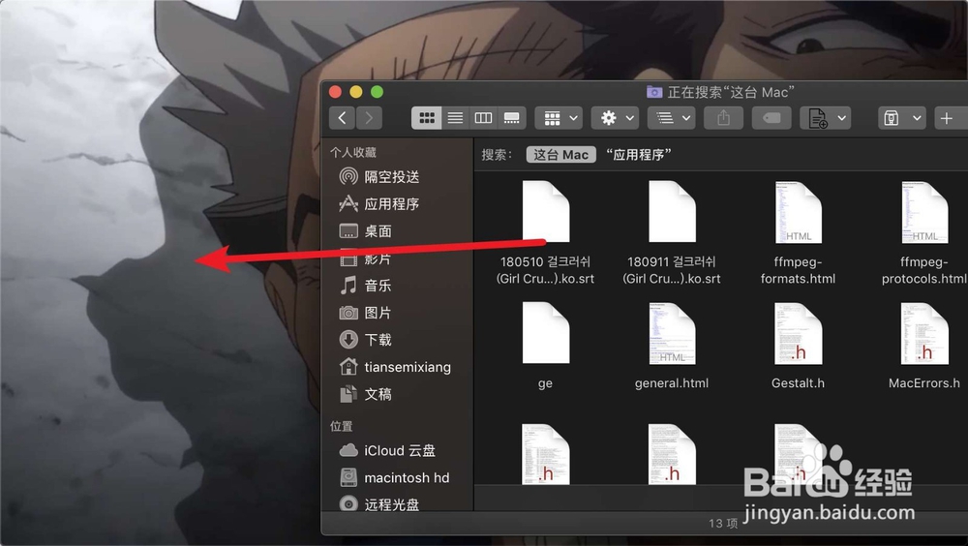
Task: Open the group-by grid dropdown
Action: 560,117
